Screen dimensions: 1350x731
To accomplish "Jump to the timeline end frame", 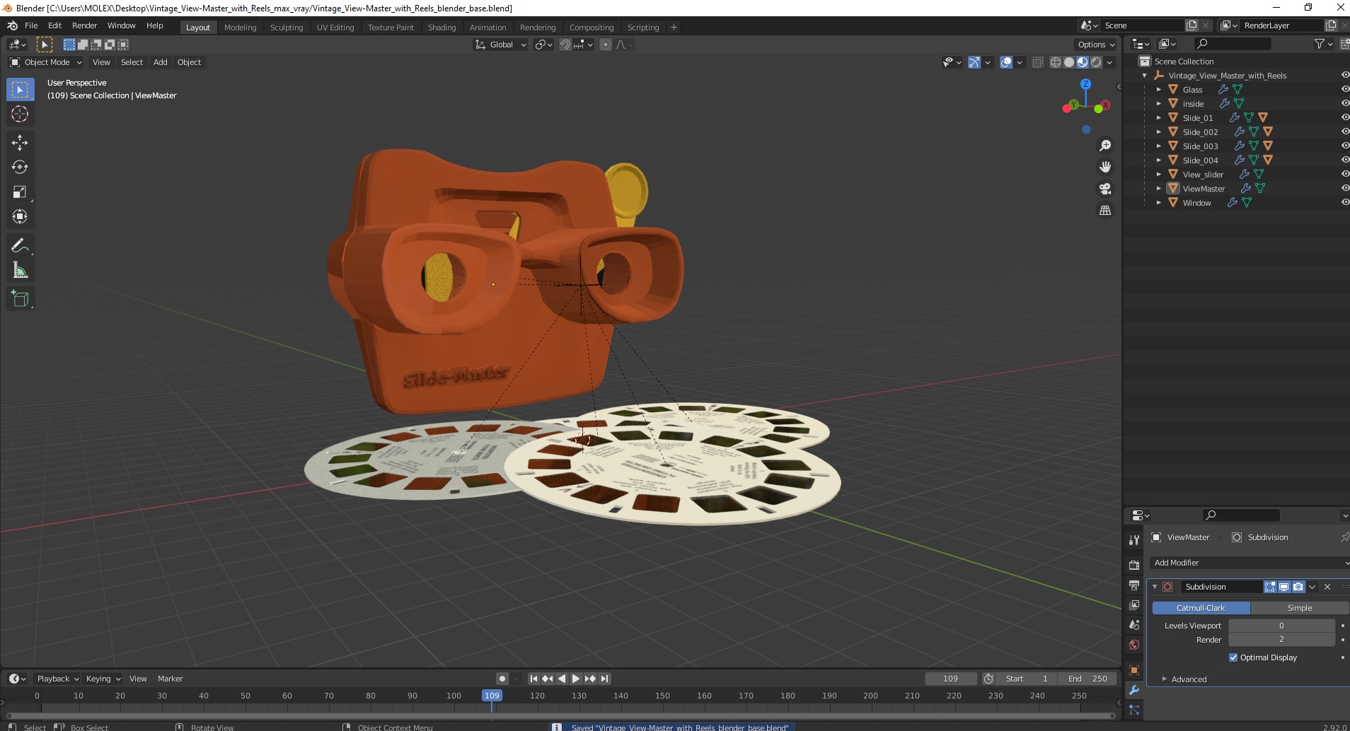I will 604,679.
